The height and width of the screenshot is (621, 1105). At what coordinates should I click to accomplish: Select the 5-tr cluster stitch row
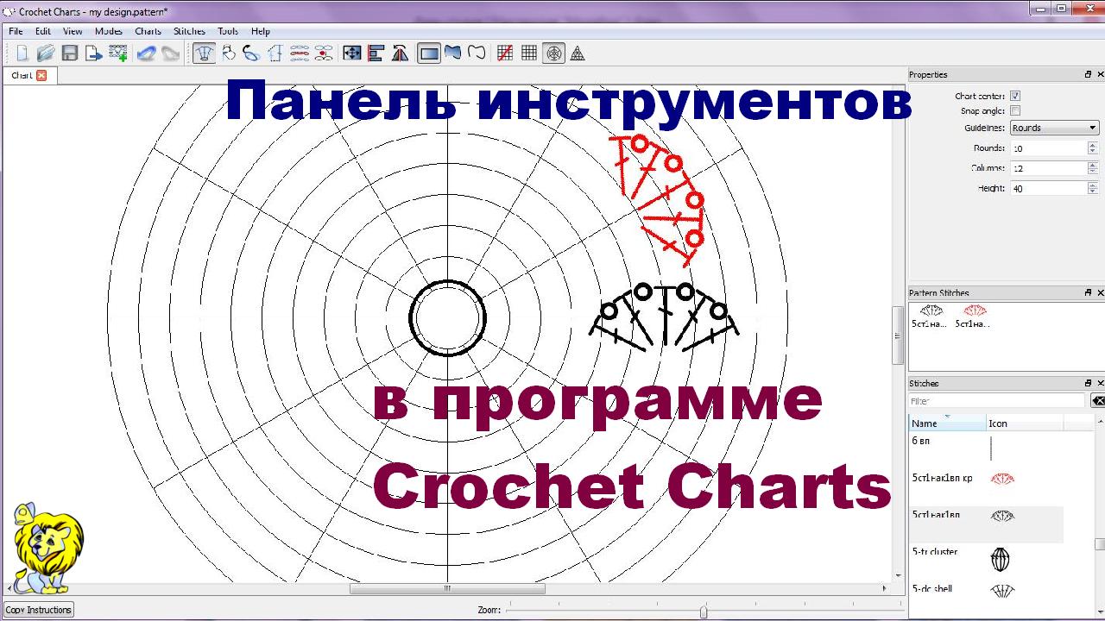pyautogui.click(x=987, y=561)
